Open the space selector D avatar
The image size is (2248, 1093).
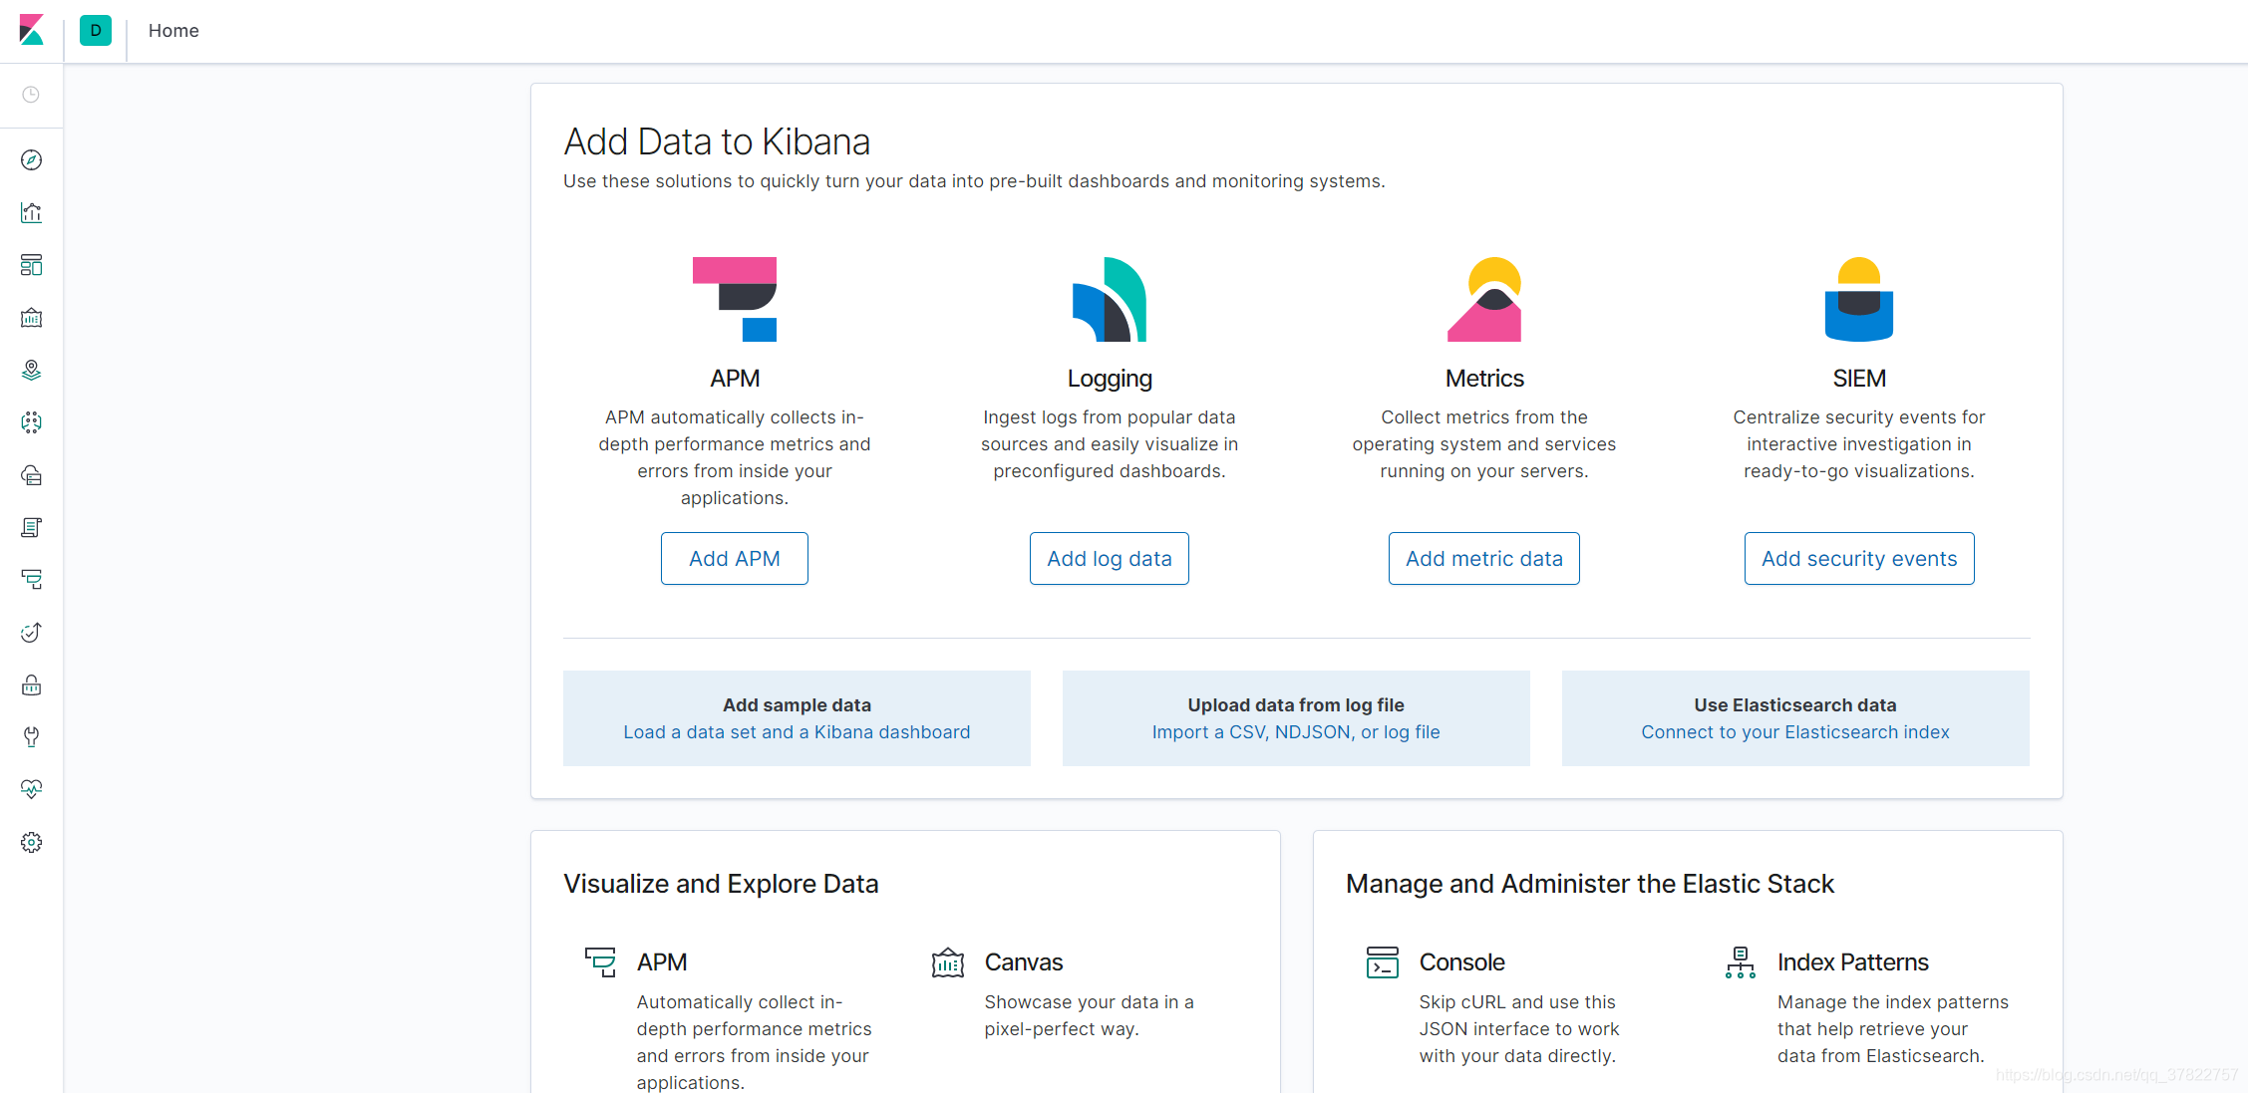pos(96,30)
